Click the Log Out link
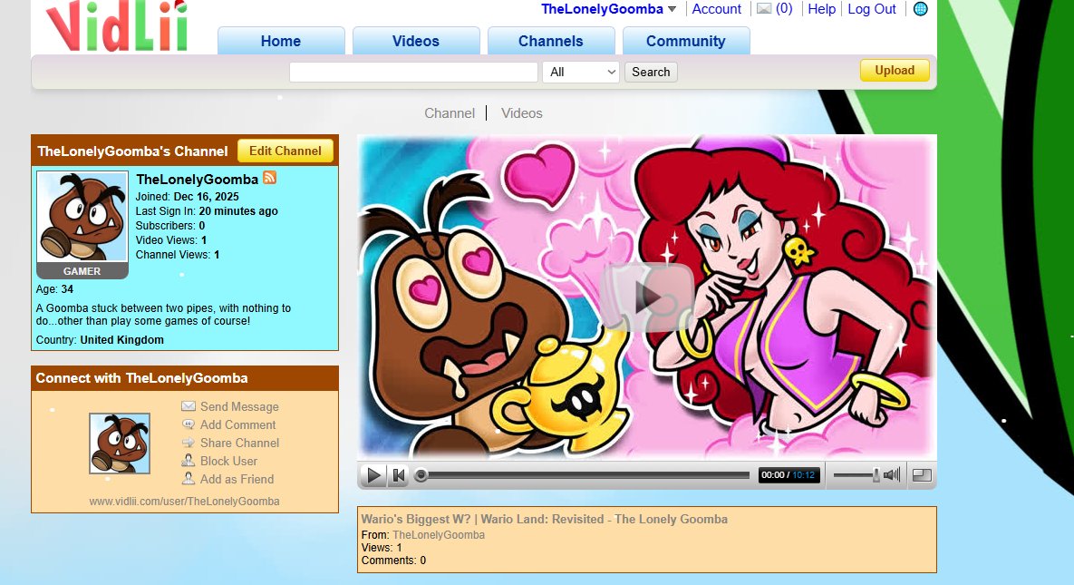 pyautogui.click(x=872, y=9)
